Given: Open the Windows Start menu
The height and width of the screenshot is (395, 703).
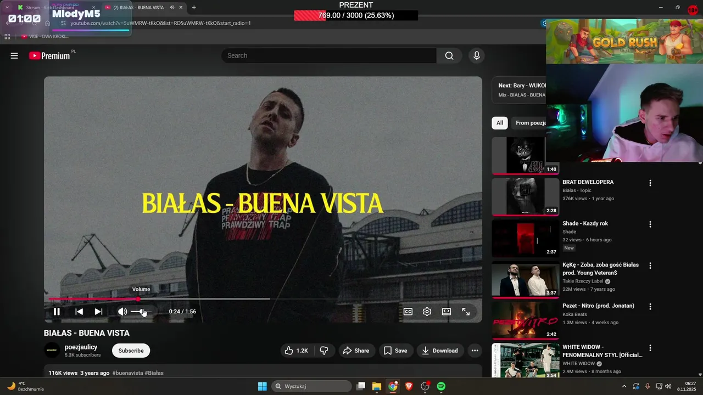Looking at the screenshot, I should click(x=263, y=386).
